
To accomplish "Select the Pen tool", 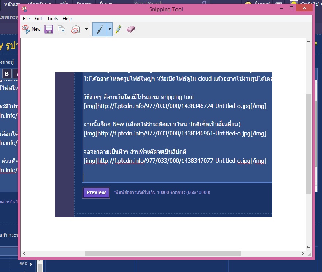I will point(100,29).
